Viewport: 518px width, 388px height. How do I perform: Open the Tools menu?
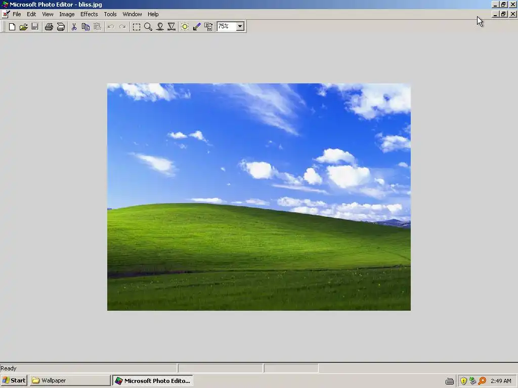click(110, 14)
